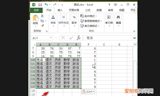Collapse the ribbon with the chevron
The image size is (160, 96).
tap(134, 31)
